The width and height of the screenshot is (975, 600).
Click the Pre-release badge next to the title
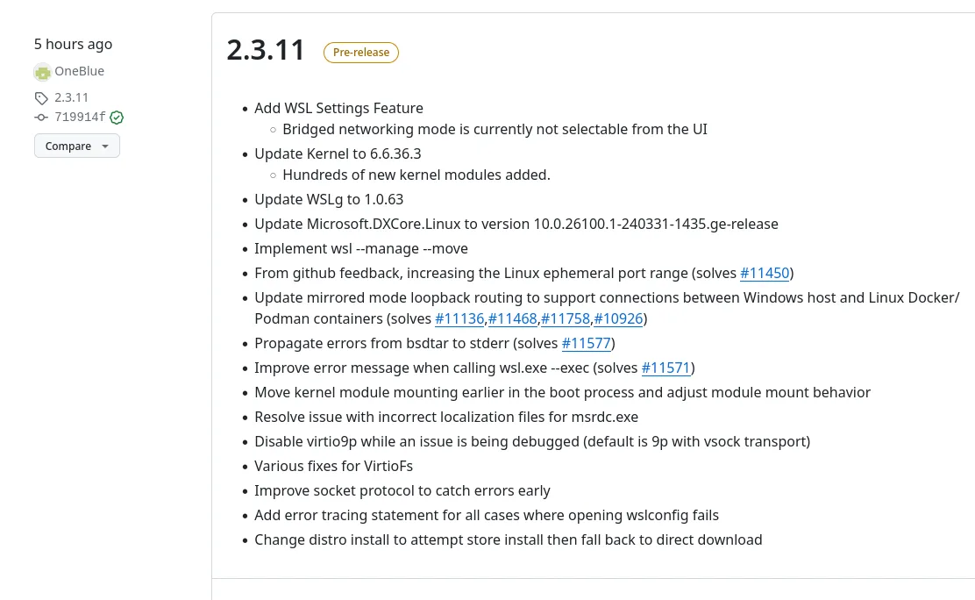[x=361, y=53]
